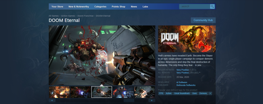Select the Great Soundtrack tag

tap(182, 93)
